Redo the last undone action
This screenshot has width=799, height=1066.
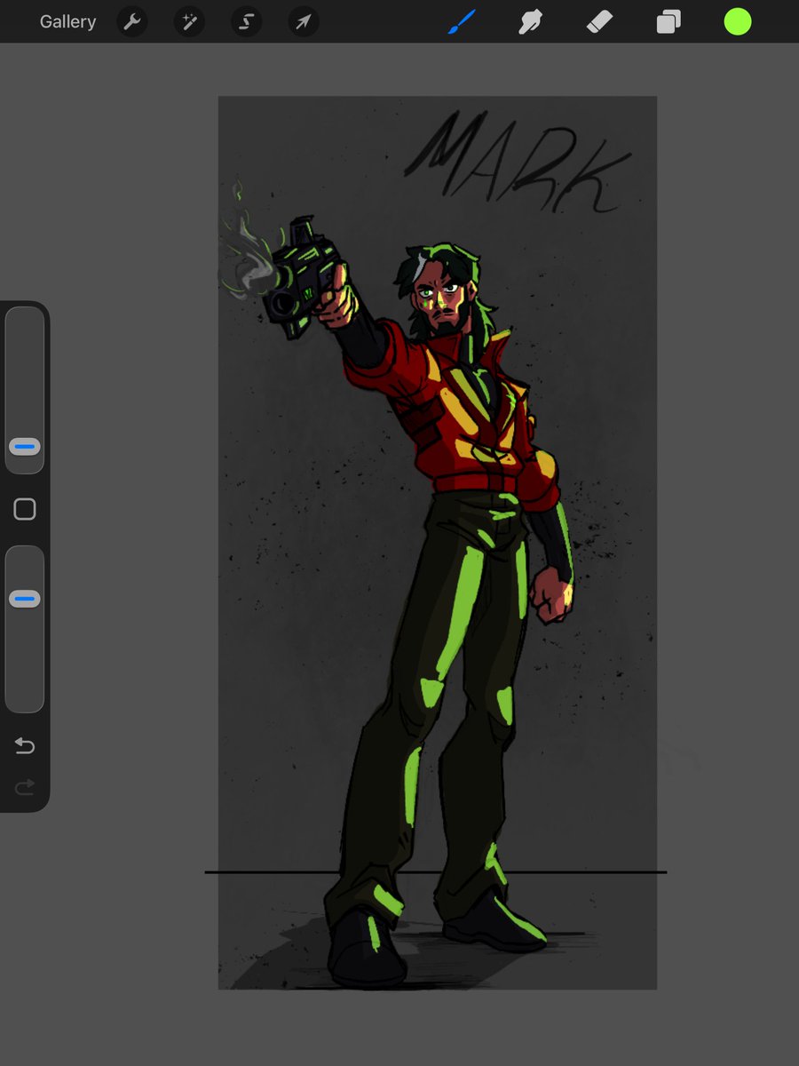25,786
